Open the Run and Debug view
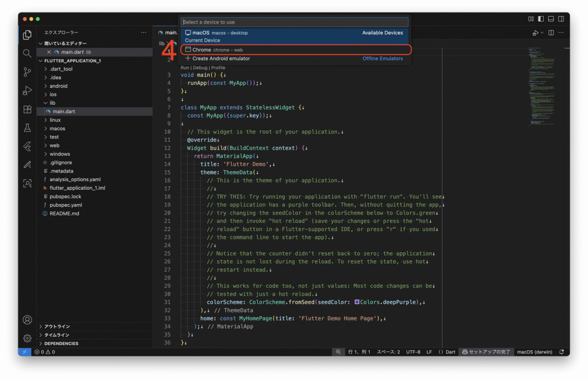This screenshot has width=588, height=380. pos(27,91)
